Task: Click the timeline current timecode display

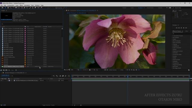Action: (x=5, y=75)
